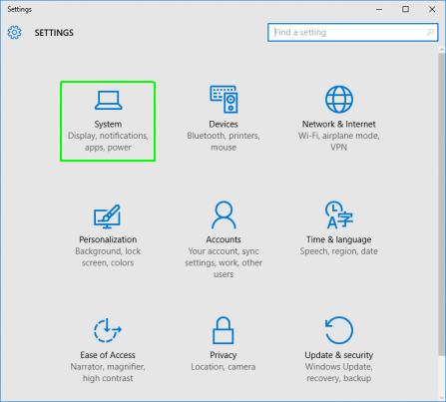Open the System laptop icon
Viewport: 446px width, 402px height.
(x=108, y=100)
